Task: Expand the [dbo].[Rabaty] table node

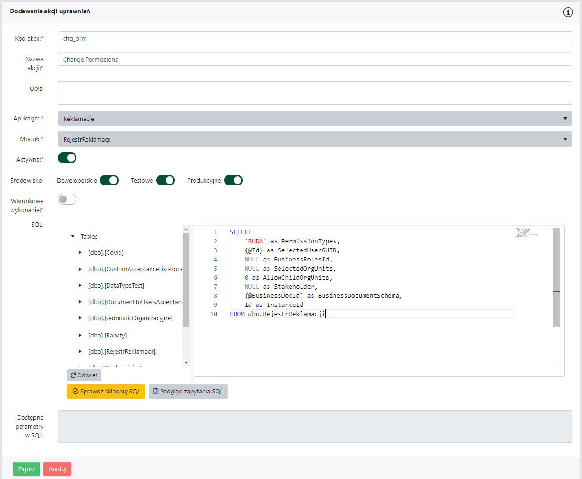Action: coord(80,335)
